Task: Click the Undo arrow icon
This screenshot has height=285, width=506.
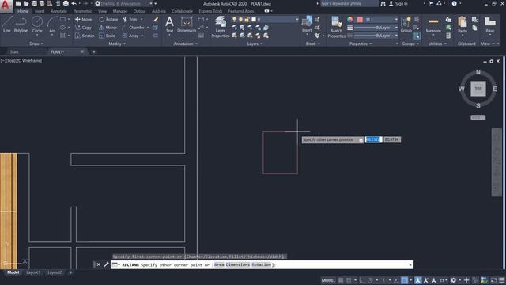Action: [74, 3]
